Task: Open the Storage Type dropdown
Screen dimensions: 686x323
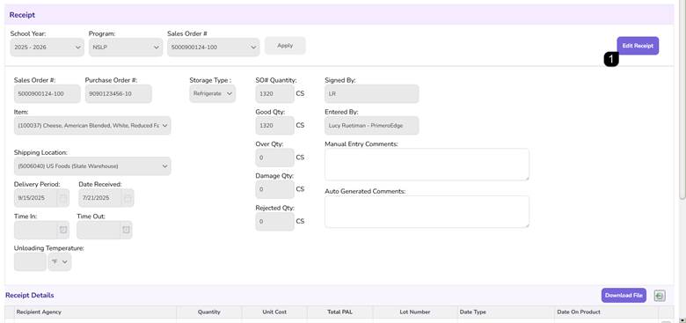Action: tap(212, 93)
